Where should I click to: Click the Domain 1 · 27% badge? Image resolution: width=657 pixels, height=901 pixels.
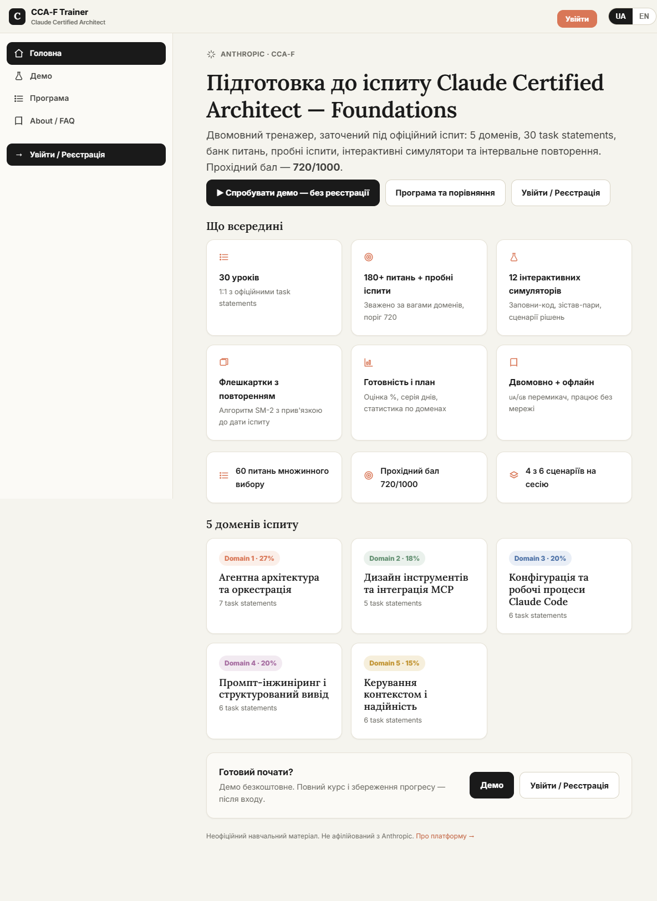pyautogui.click(x=249, y=559)
